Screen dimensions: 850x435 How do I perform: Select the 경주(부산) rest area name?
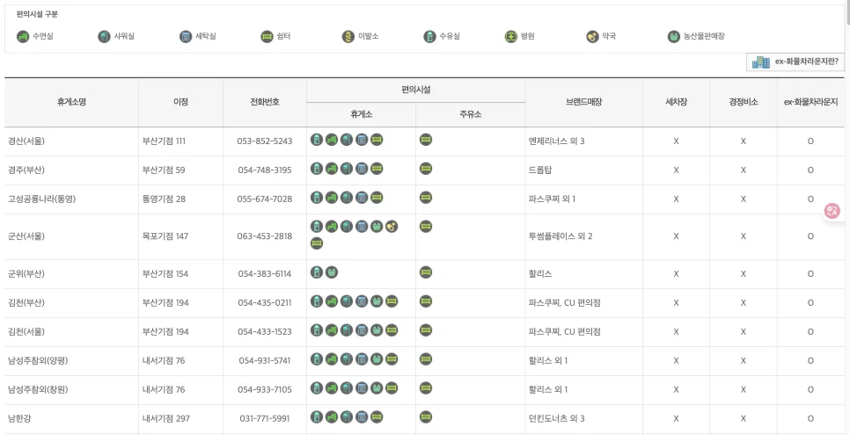point(26,170)
